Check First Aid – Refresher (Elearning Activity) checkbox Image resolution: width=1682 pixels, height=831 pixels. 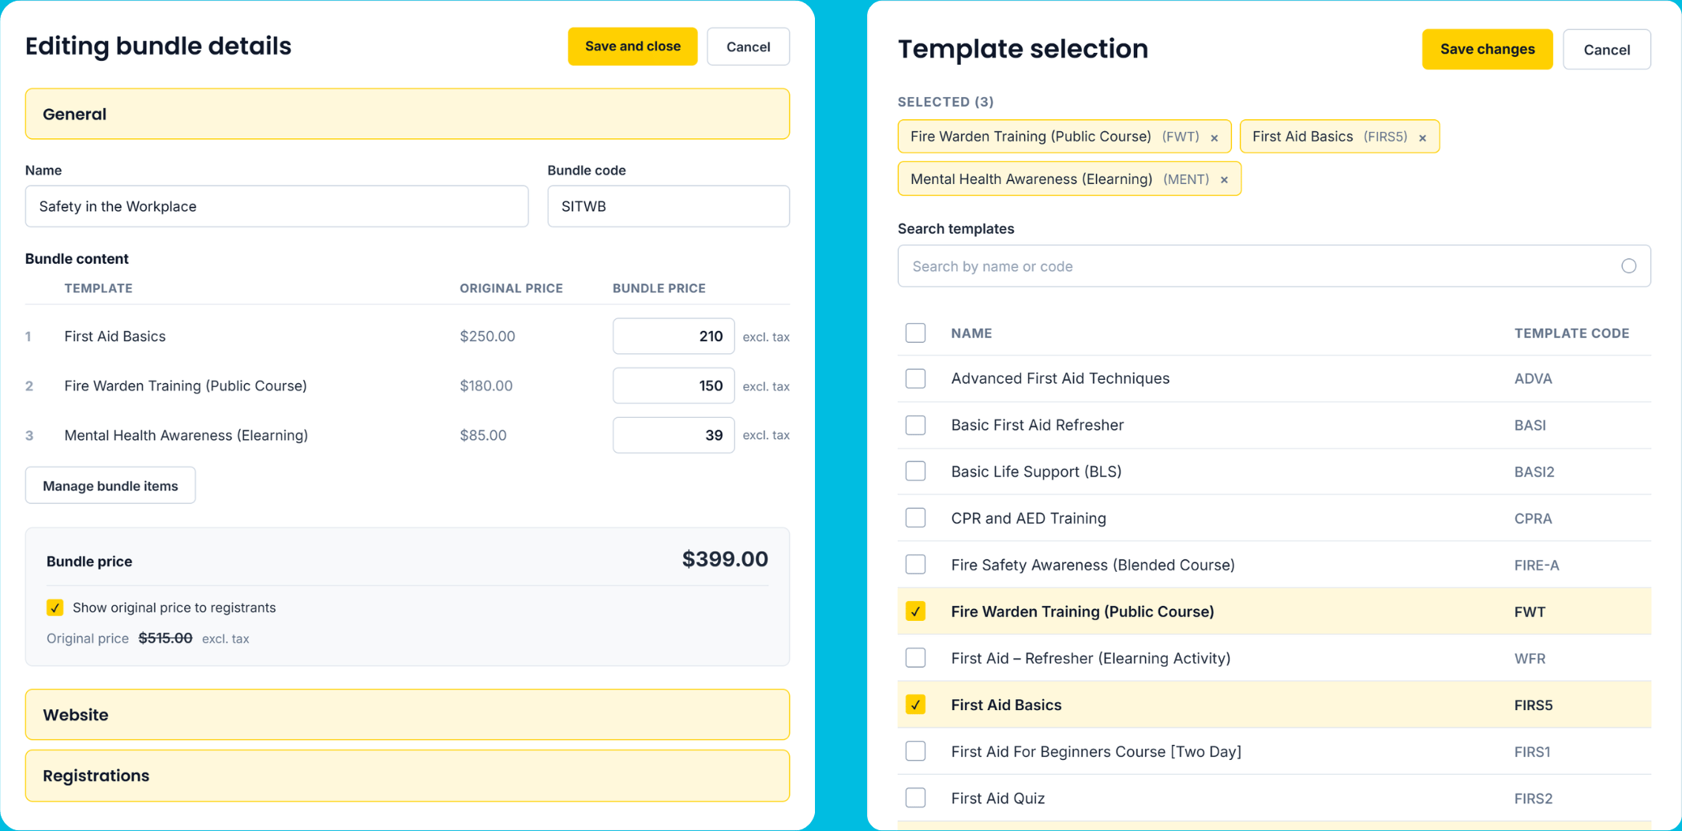pos(915,658)
